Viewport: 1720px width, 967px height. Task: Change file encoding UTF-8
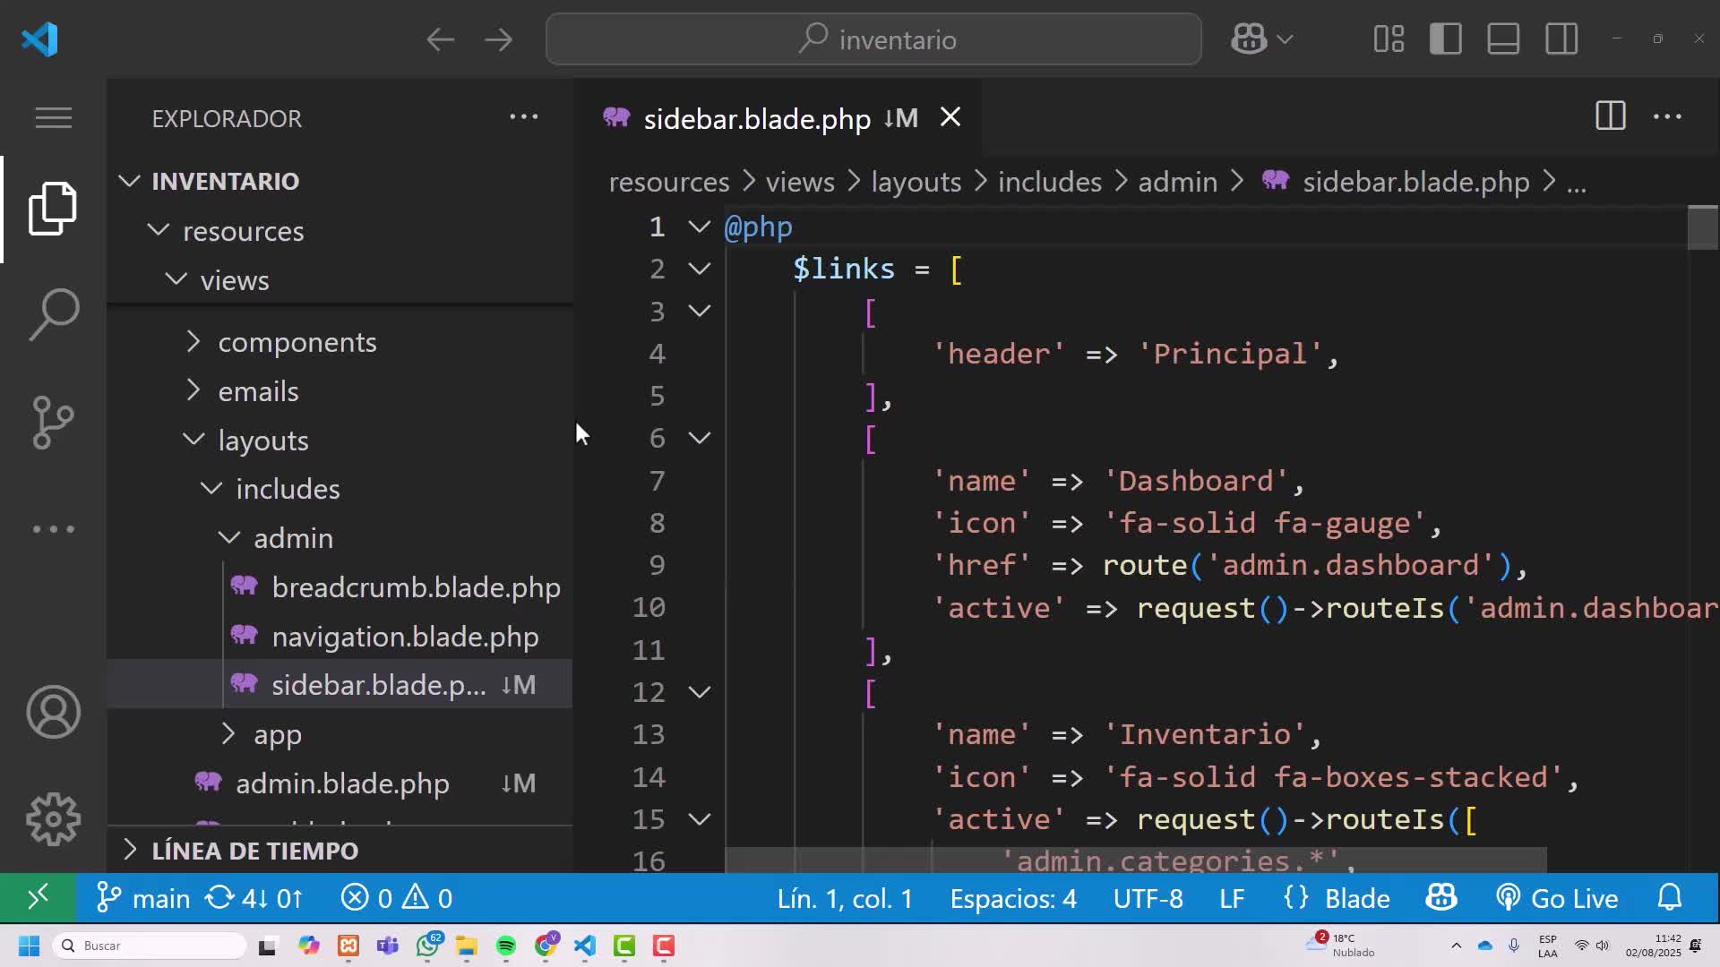pyautogui.click(x=1148, y=898)
